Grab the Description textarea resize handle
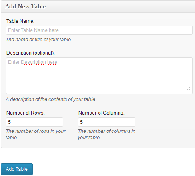This screenshot has height=176, width=195. pyautogui.click(x=188, y=89)
